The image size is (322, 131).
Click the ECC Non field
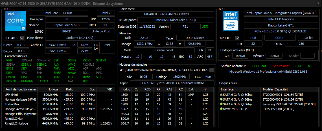click(x=208, y=77)
